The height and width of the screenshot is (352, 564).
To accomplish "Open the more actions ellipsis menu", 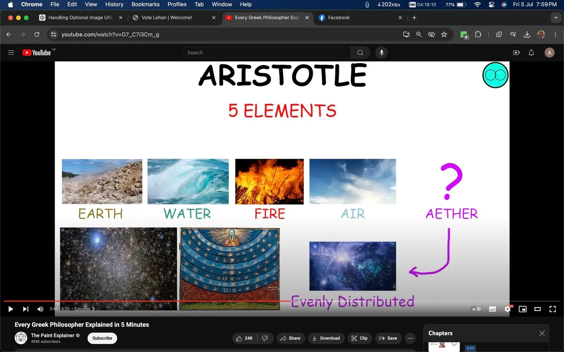I will (x=410, y=338).
